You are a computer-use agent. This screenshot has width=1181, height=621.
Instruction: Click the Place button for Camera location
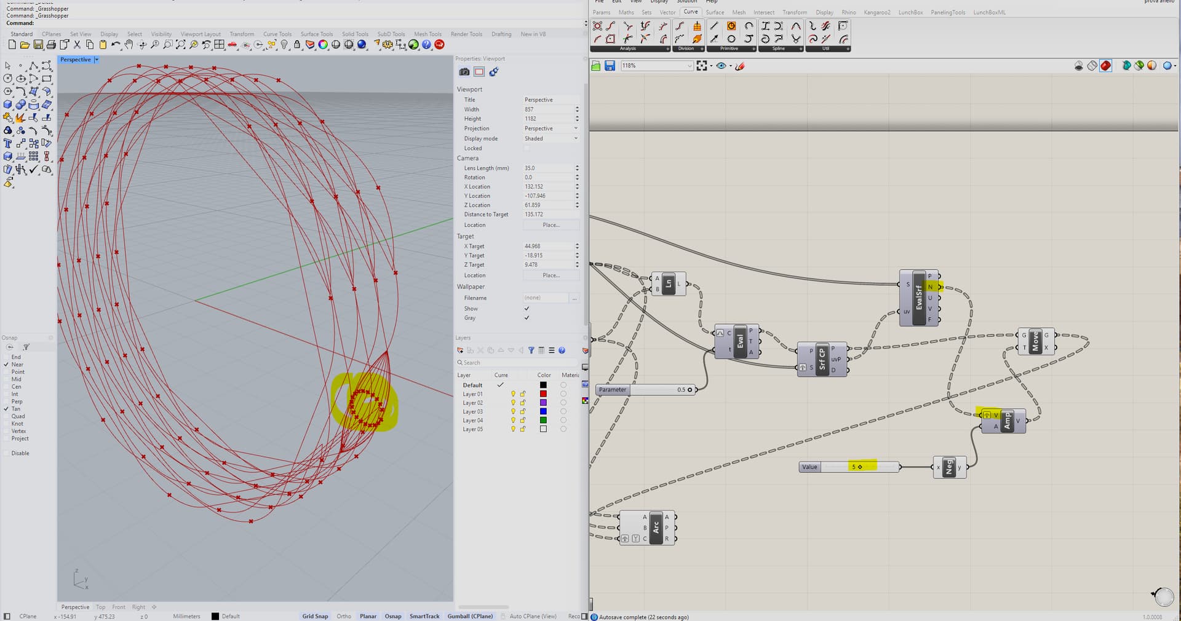pyautogui.click(x=551, y=225)
